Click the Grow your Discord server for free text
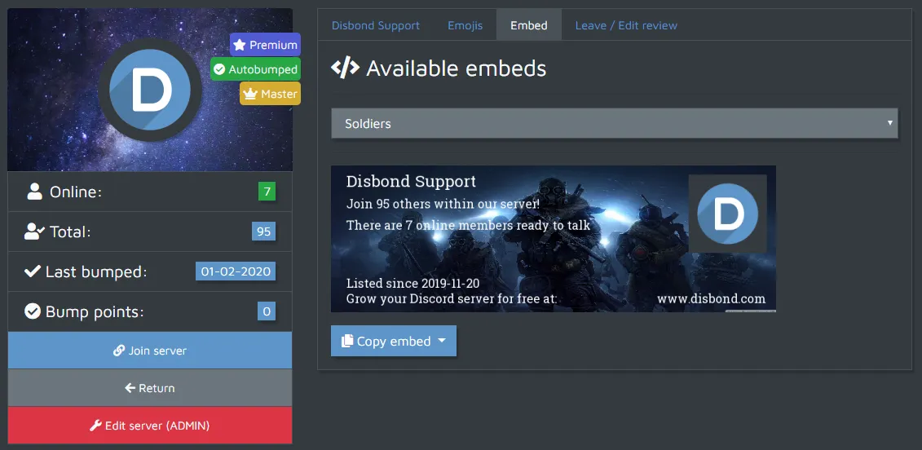 pyautogui.click(x=452, y=299)
